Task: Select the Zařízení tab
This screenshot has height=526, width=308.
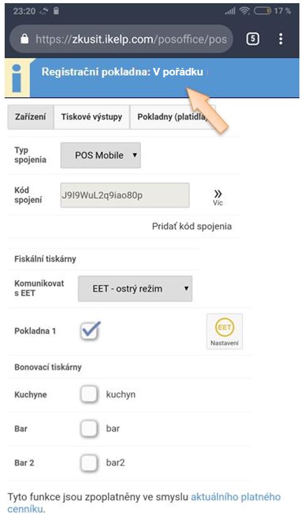Action: [x=31, y=117]
